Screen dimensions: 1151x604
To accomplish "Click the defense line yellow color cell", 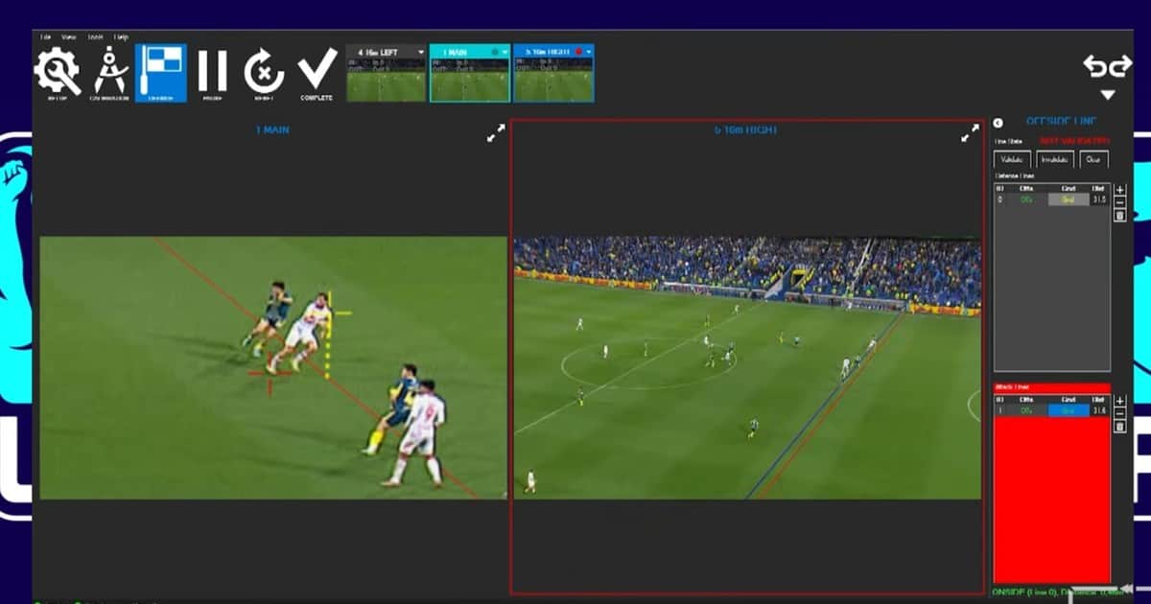I will pyautogui.click(x=1068, y=199).
